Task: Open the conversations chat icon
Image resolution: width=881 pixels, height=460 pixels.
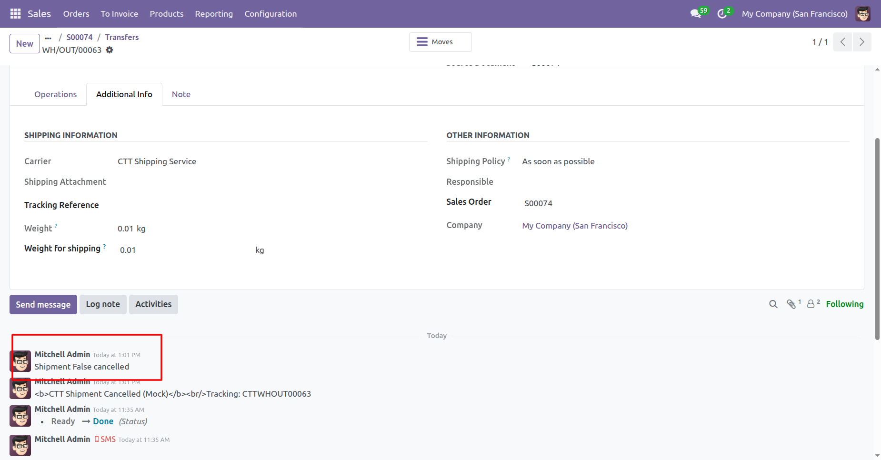Action: pyautogui.click(x=696, y=14)
